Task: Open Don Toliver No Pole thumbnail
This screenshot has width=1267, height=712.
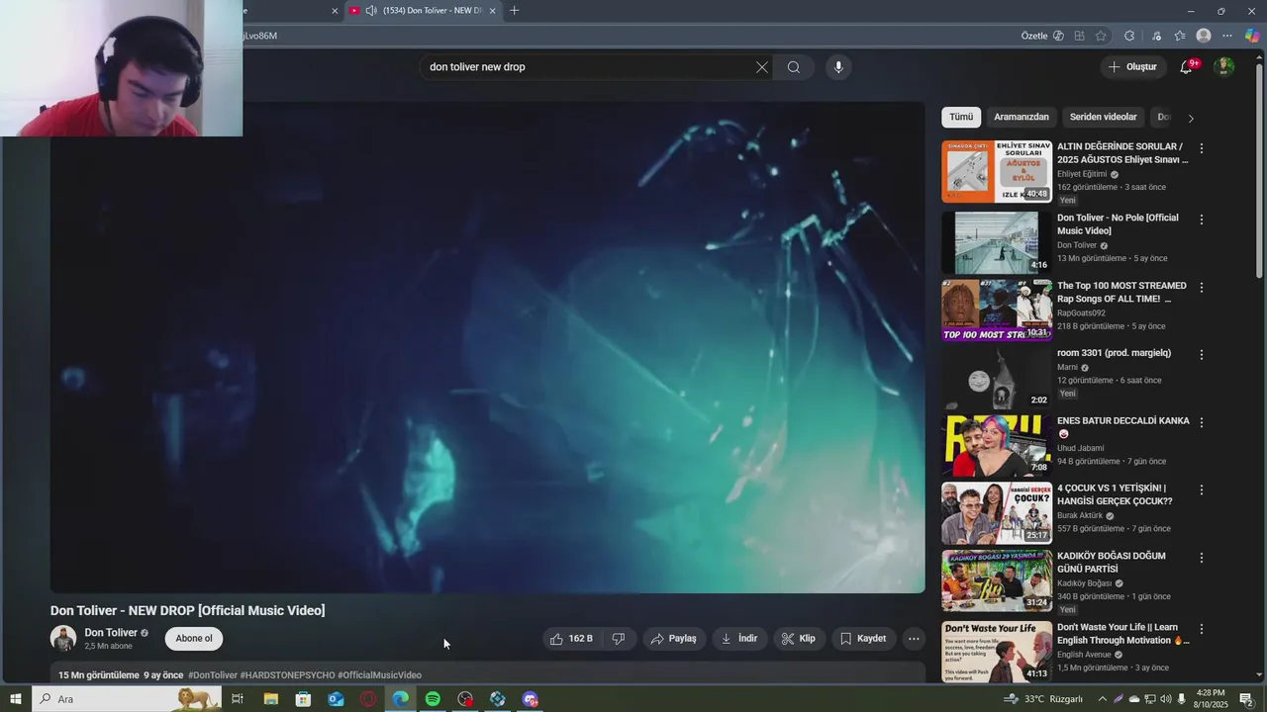Action: click(996, 242)
